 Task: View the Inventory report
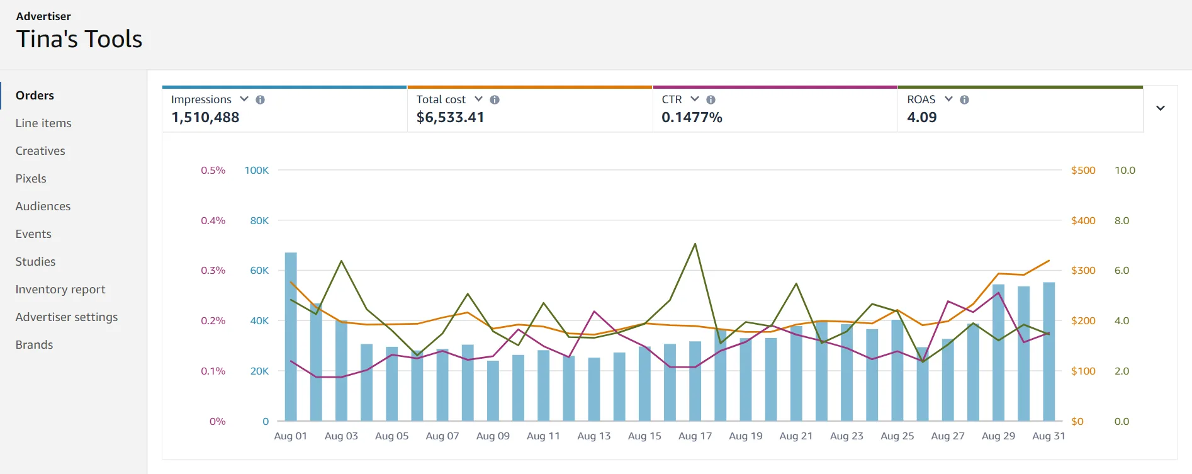tap(60, 289)
